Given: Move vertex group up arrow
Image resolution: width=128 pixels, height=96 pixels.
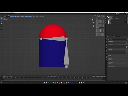Looking at the screenshot, I should click(x=127, y=46).
